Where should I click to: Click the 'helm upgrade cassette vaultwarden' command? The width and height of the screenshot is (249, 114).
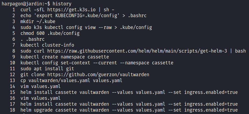129,110
